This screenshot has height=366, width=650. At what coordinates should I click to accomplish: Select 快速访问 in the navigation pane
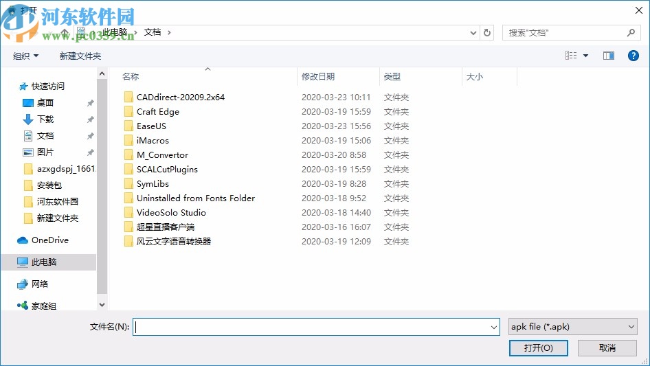coord(48,87)
